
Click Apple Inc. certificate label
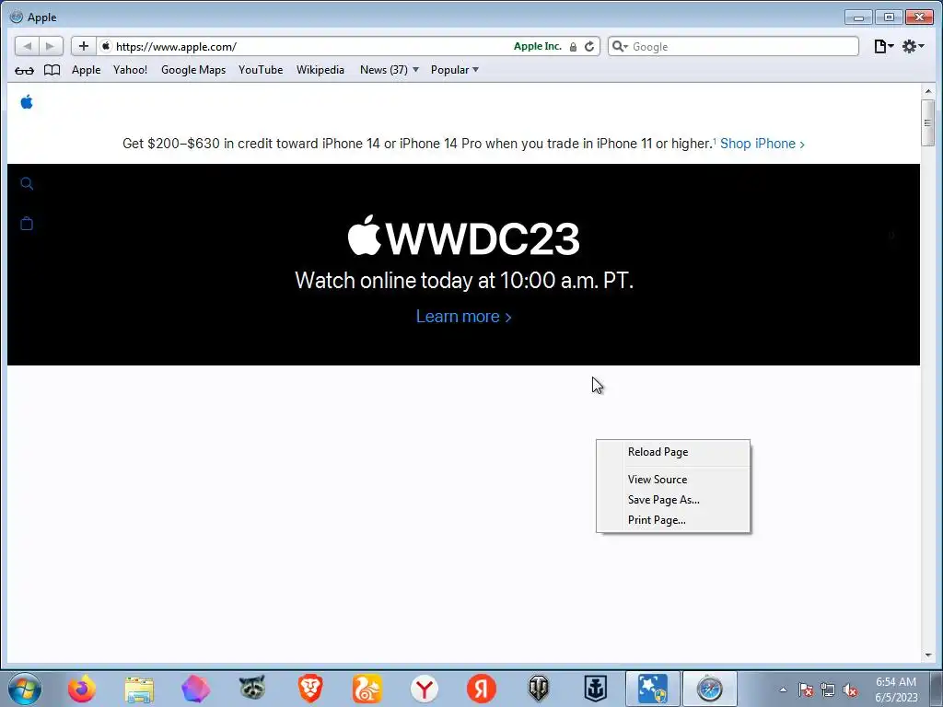[x=538, y=46]
